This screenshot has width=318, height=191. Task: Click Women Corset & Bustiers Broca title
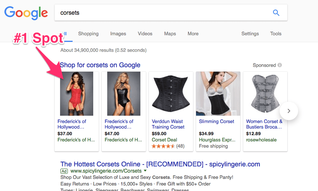pyautogui.click(x=264, y=124)
